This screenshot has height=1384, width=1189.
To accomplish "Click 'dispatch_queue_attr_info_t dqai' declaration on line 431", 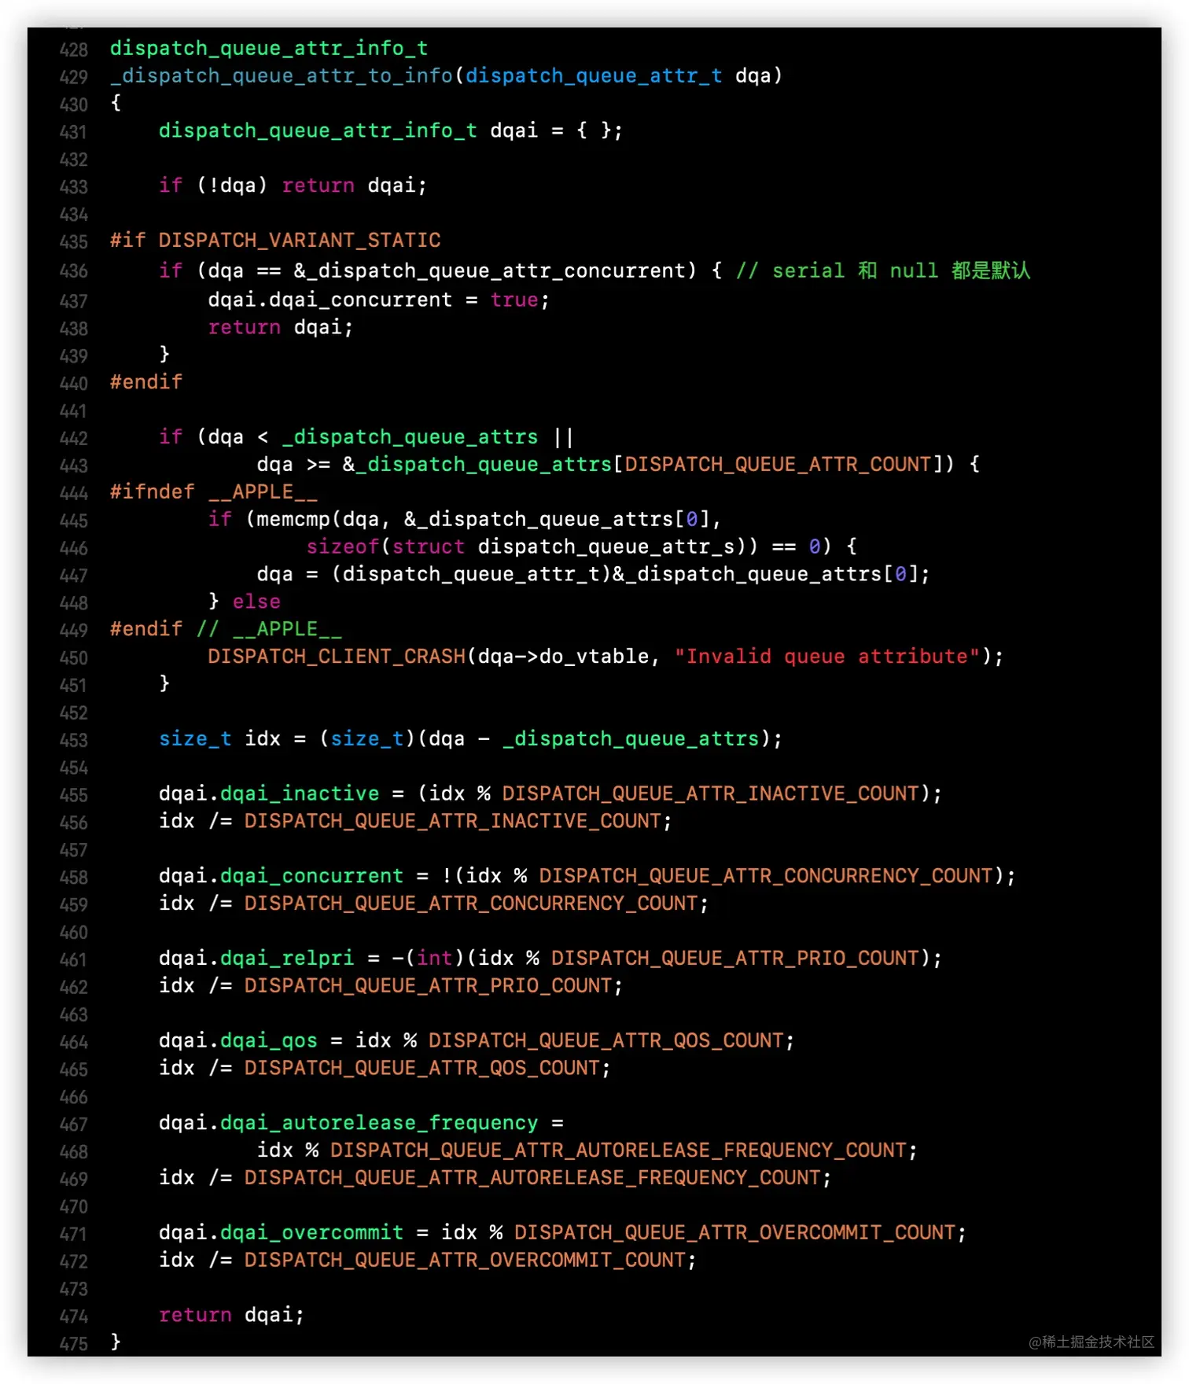I will tap(348, 131).
